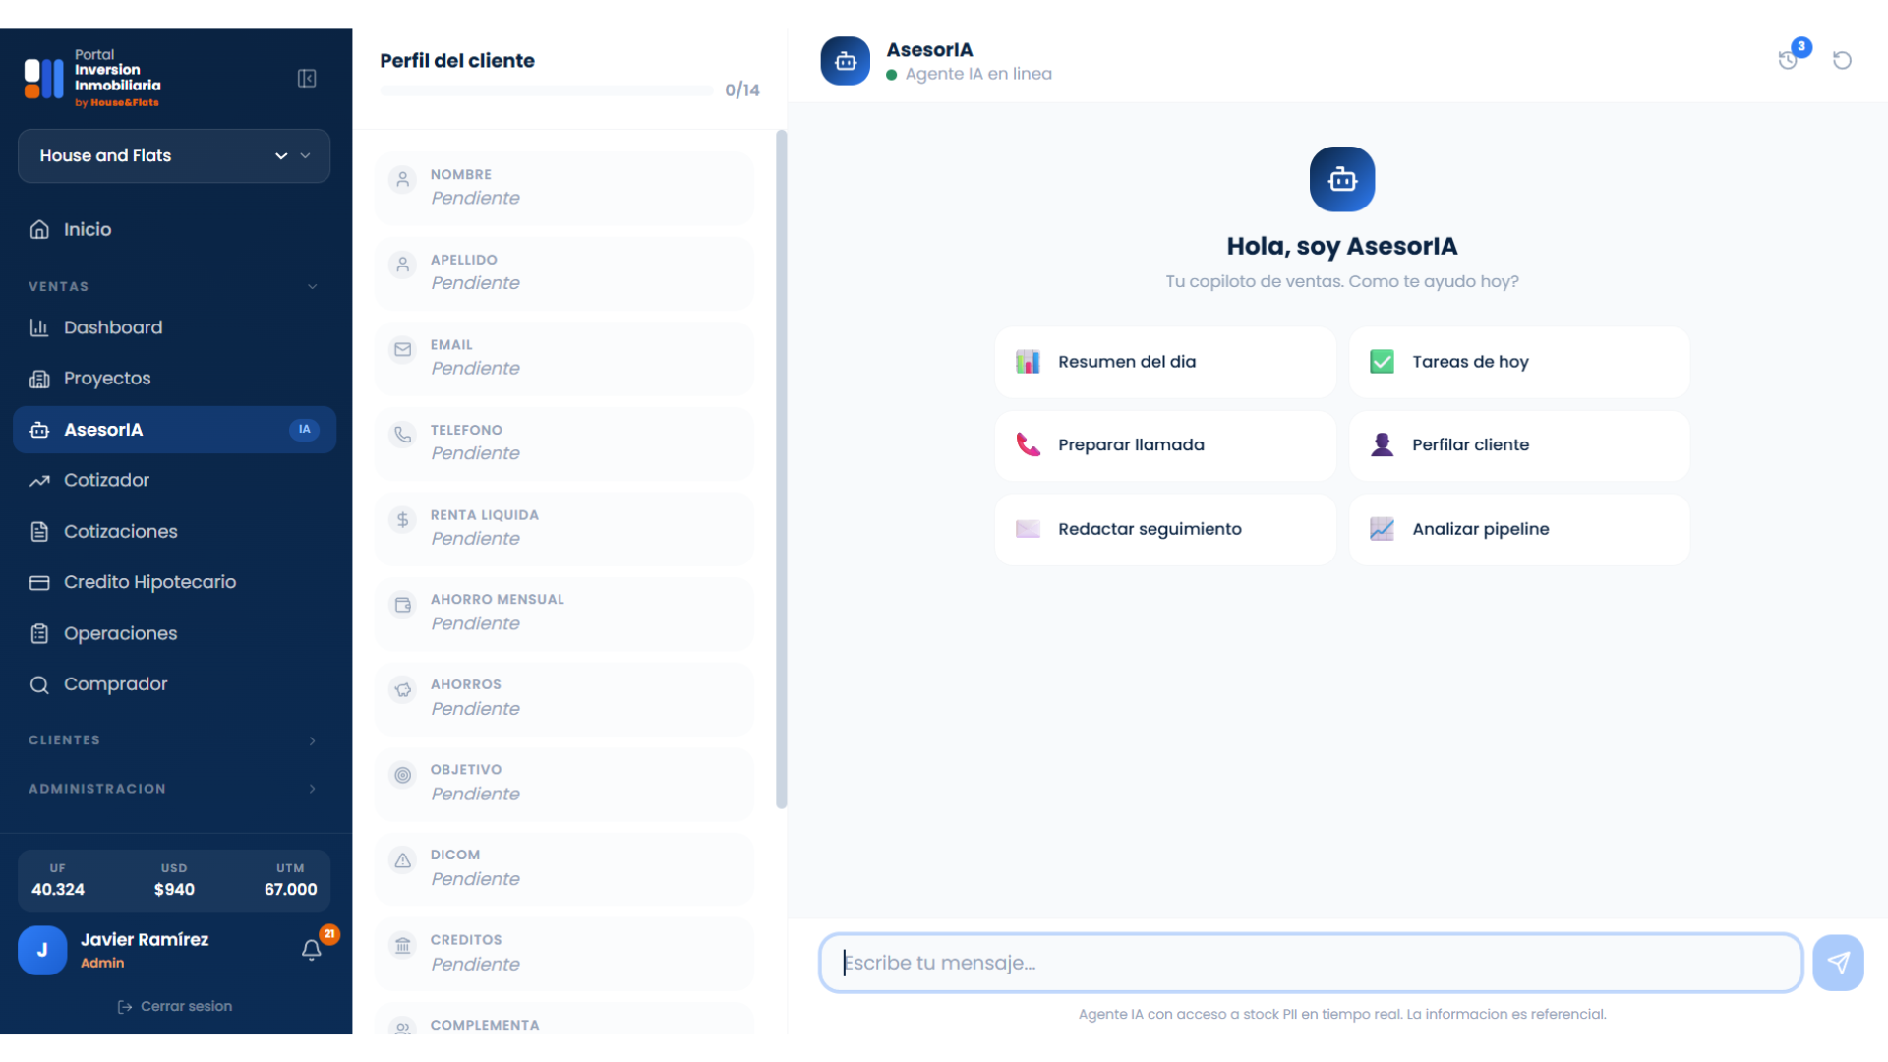Click the client profile panel scrollbar
This screenshot has height=1062, width=1888.
pyautogui.click(x=782, y=469)
